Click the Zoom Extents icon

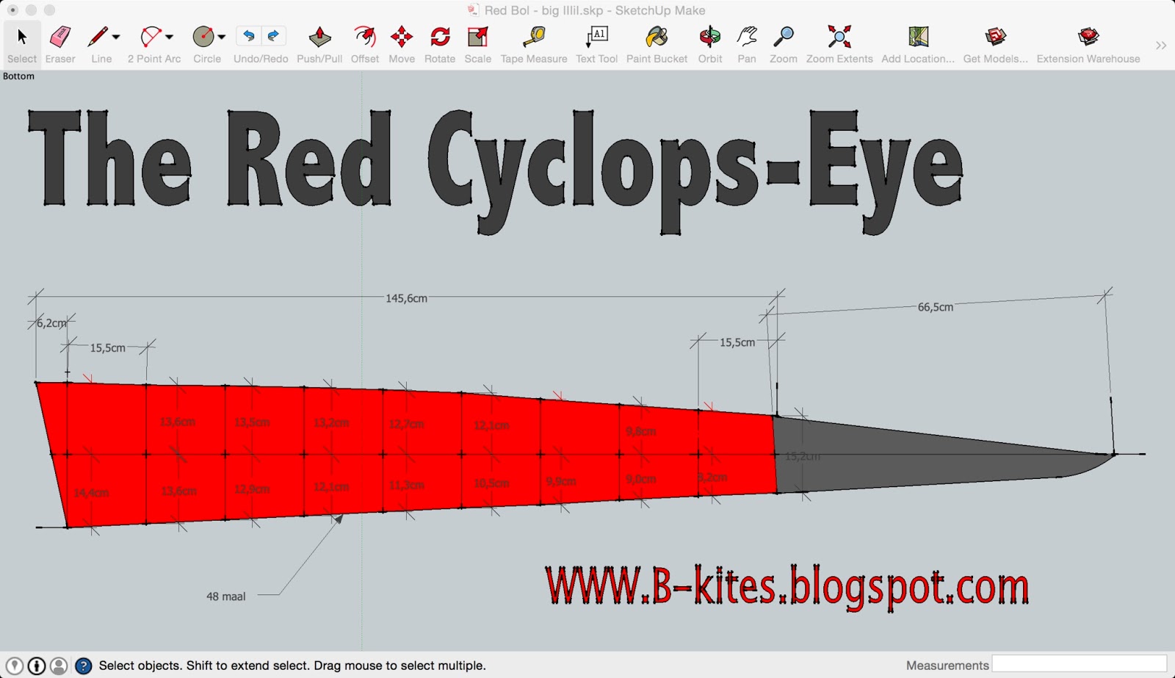point(839,37)
